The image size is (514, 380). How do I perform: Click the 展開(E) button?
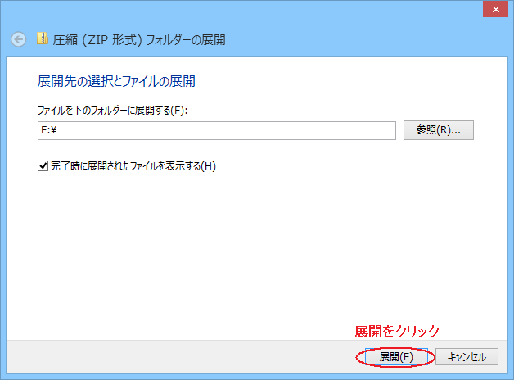click(x=395, y=357)
